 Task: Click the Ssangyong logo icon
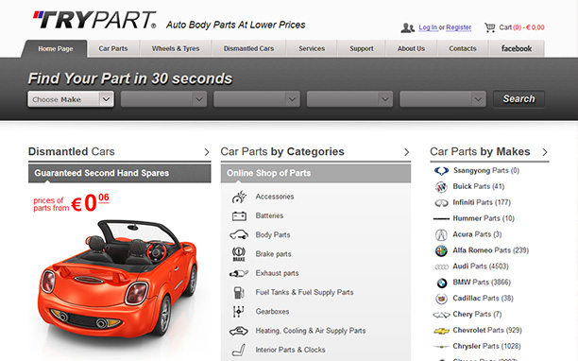coord(441,171)
